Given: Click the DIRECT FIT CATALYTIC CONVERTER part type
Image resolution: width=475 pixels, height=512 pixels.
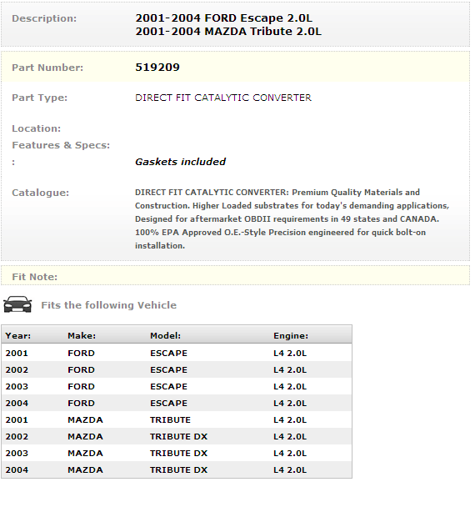Looking at the screenshot, I should pos(223,98).
